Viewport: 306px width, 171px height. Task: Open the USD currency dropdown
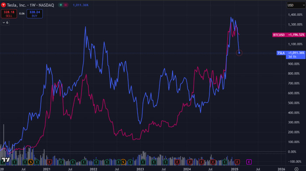[296, 5]
